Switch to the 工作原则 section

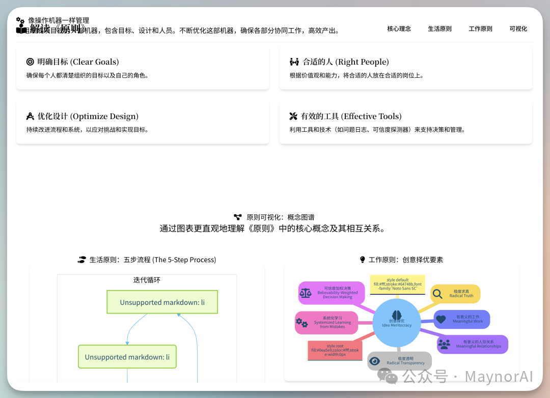(x=480, y=29)
